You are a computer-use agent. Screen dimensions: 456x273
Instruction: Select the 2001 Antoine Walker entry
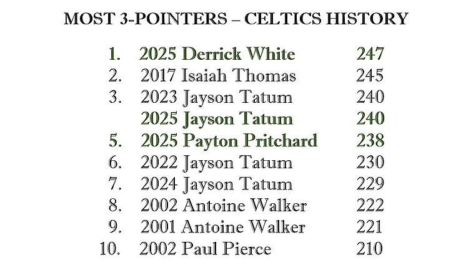point(223,228)
